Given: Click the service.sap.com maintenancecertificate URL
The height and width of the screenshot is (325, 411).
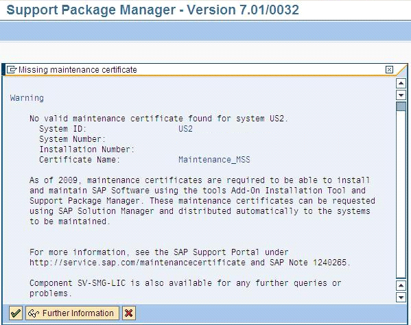Looking at the screenshot, I should [x=137, y=263].
